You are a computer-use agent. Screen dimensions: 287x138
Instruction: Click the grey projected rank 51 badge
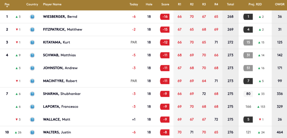click(248, 68)
